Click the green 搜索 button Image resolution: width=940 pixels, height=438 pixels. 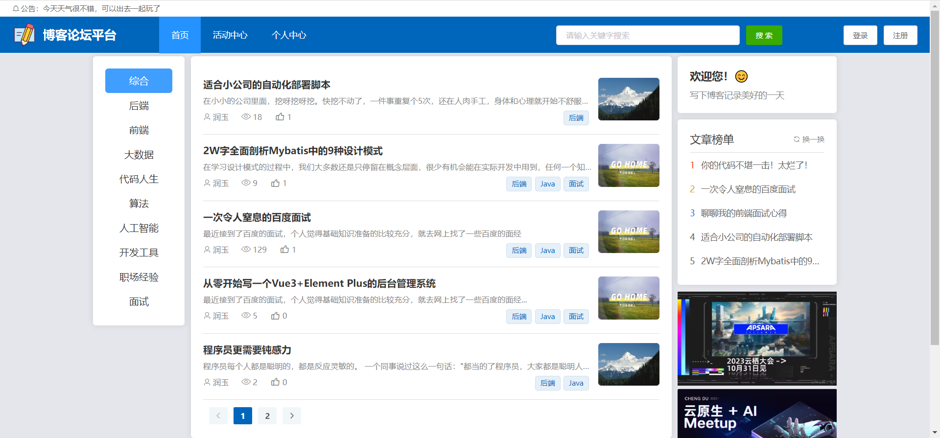pyautogui.click(x=764, y=35)
